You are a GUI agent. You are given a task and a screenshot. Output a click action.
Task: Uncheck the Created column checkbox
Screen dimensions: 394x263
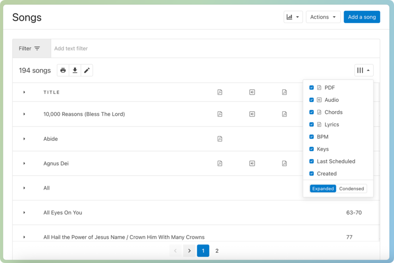tap(312, 173)
